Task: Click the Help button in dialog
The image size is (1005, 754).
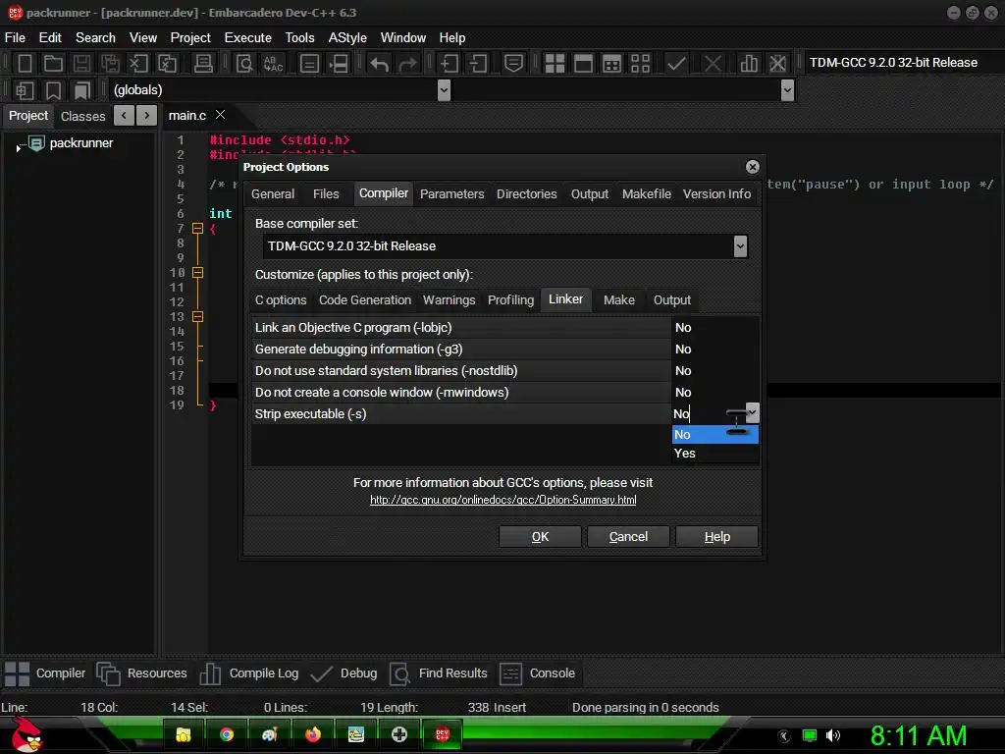Action: (716, 537)
